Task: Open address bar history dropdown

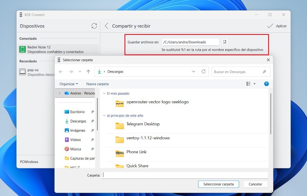Action: 194,72
